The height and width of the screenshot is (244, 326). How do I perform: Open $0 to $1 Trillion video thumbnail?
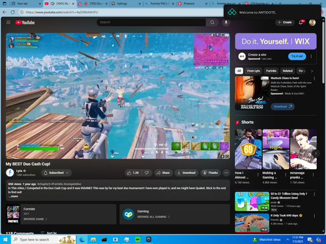coord(252,202)
